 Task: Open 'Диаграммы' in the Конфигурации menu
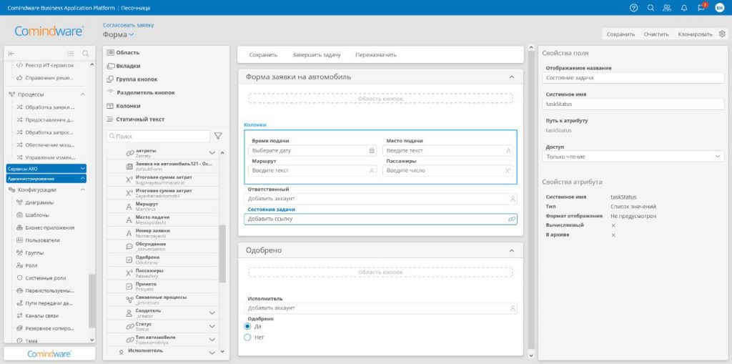pos(44,202)
